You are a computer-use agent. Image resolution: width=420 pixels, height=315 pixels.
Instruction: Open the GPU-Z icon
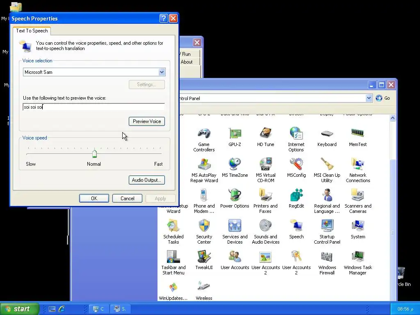235,137
